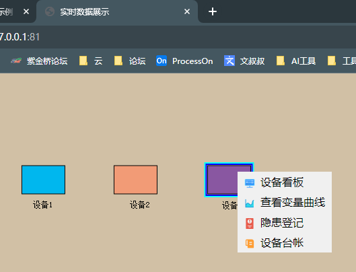Click the 紫金桥论坛 bookmark favicon
The image size is (356, 272).
tap(16, 61)
